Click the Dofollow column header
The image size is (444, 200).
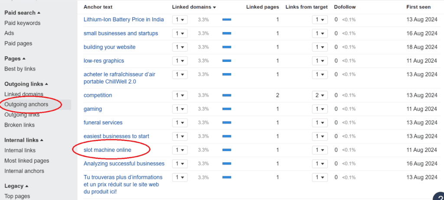coord(345,7)
